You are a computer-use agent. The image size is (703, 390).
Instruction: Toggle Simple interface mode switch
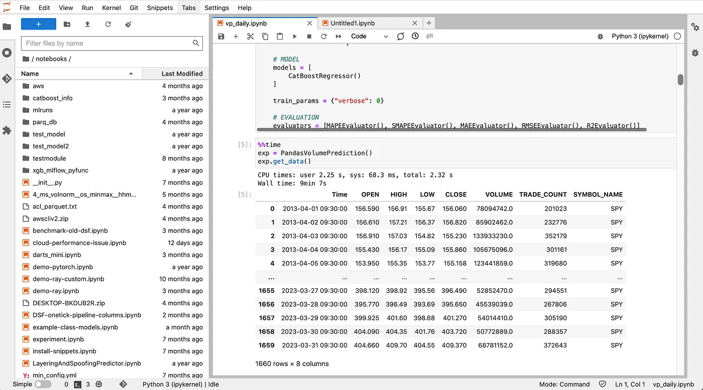[x=43, y=384]
